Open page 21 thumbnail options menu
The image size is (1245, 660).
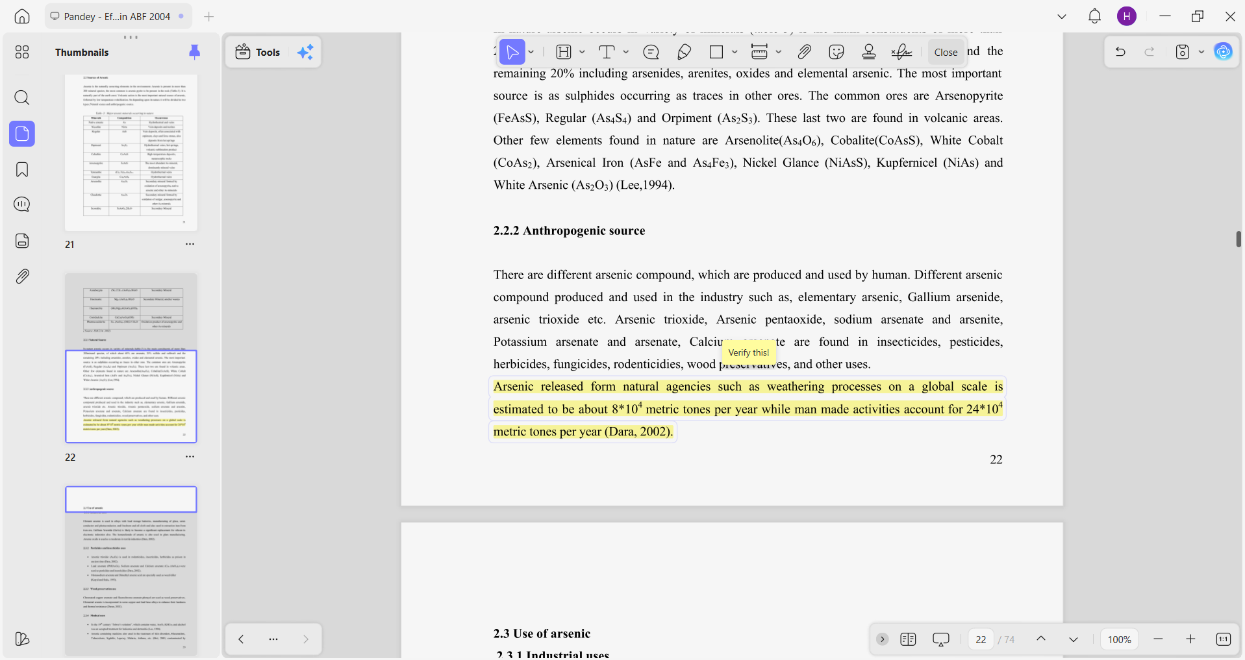[x=190, y=244]
